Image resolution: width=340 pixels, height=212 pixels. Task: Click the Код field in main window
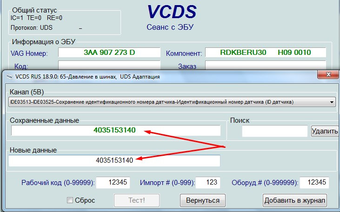click(109, 65)
